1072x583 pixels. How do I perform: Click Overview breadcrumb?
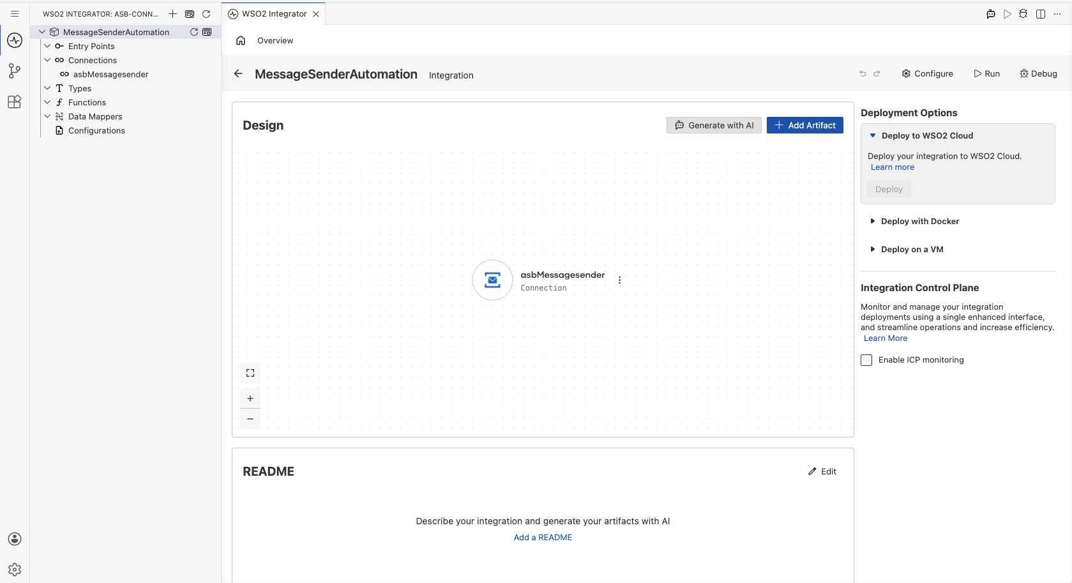click(x=275, y=40)
